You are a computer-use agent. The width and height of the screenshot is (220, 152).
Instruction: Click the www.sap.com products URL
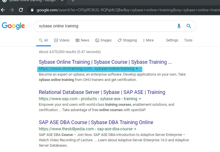point(88,99)
